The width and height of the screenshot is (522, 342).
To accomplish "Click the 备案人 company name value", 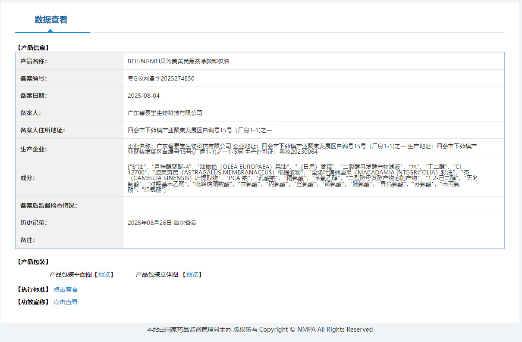I will coord(165,113).
